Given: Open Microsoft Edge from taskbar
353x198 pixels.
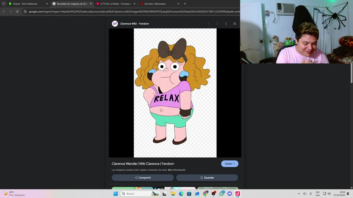Looking at the screenshot, I should (x=181, y=194).
